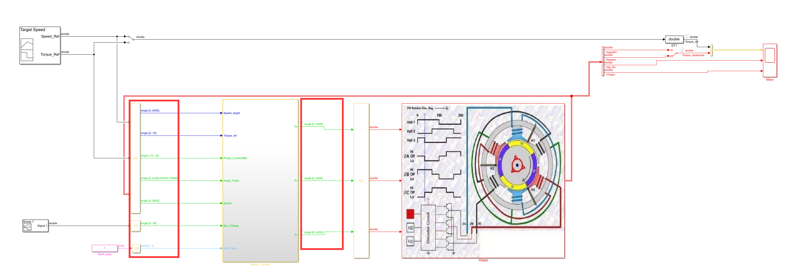Click the logging badge above Torque_measured
The height and width of the screenshot is (277, 802).
point(682,50)
